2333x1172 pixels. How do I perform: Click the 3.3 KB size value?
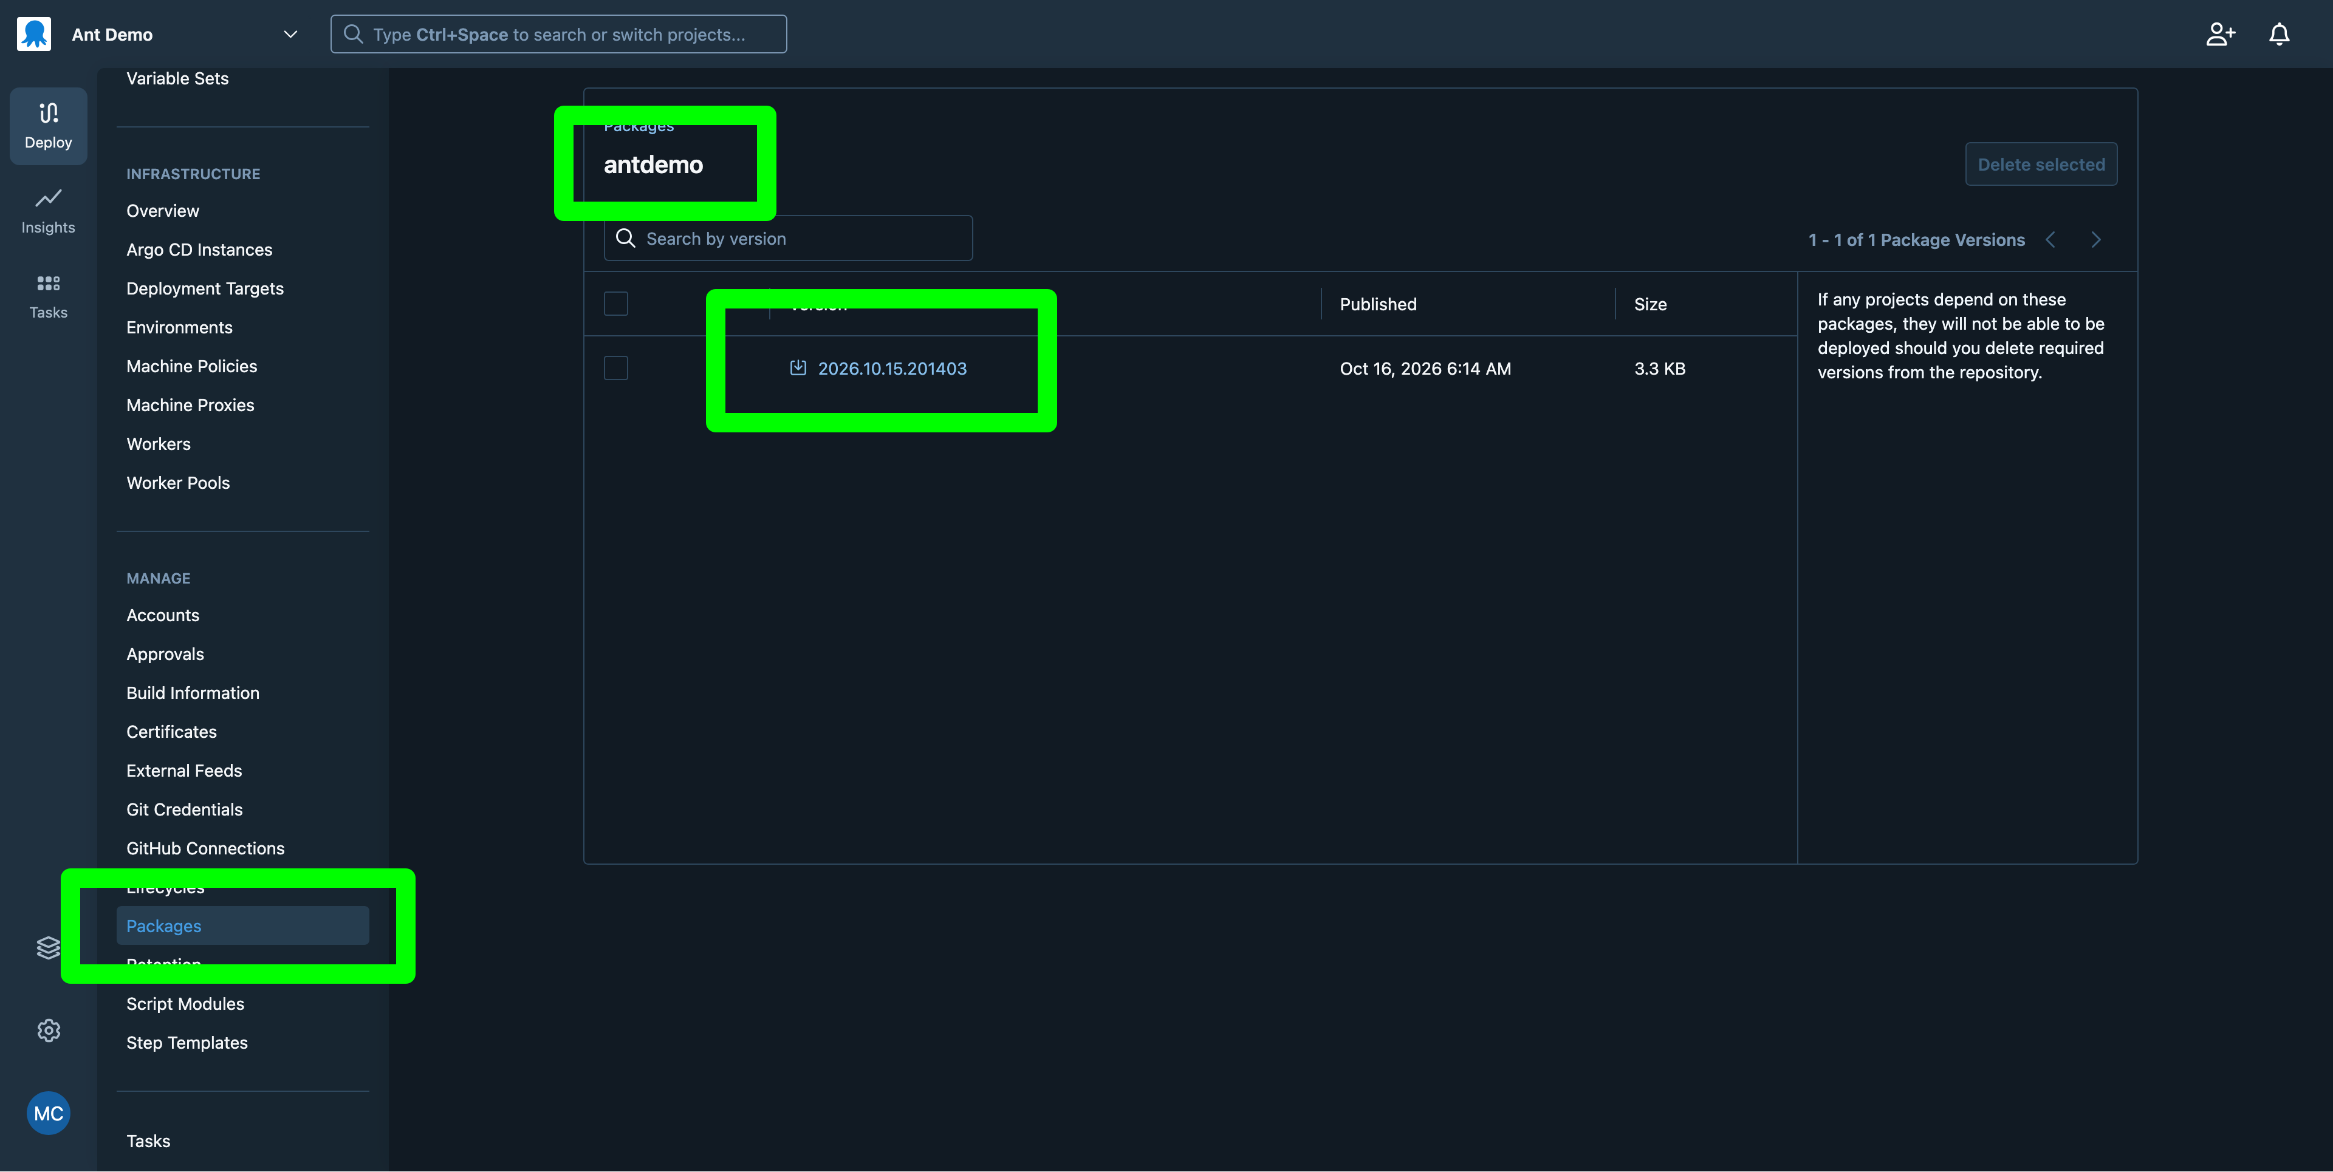coord(1659,369)
